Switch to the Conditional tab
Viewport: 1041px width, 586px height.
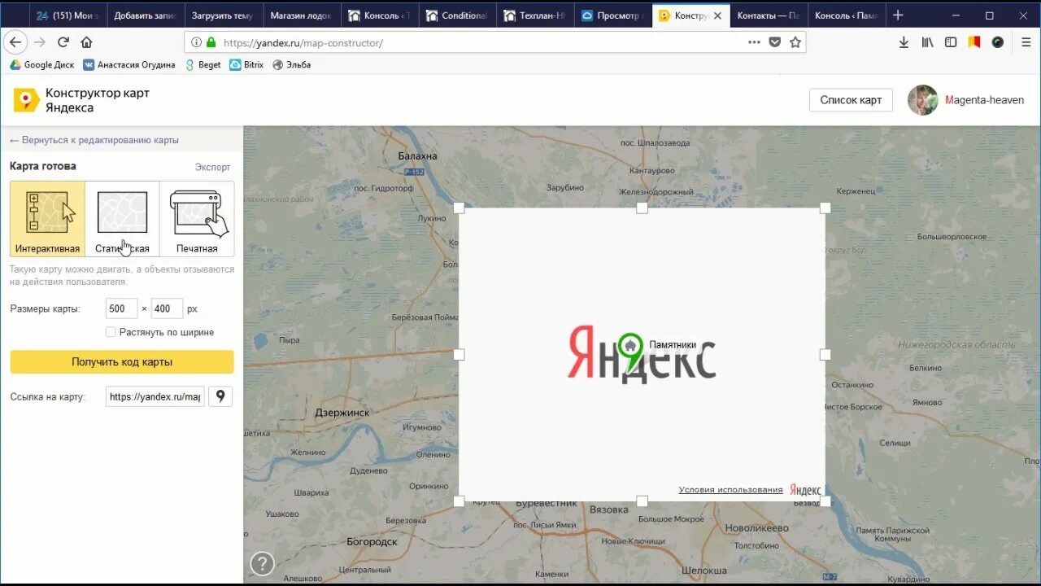click(456, 15)
